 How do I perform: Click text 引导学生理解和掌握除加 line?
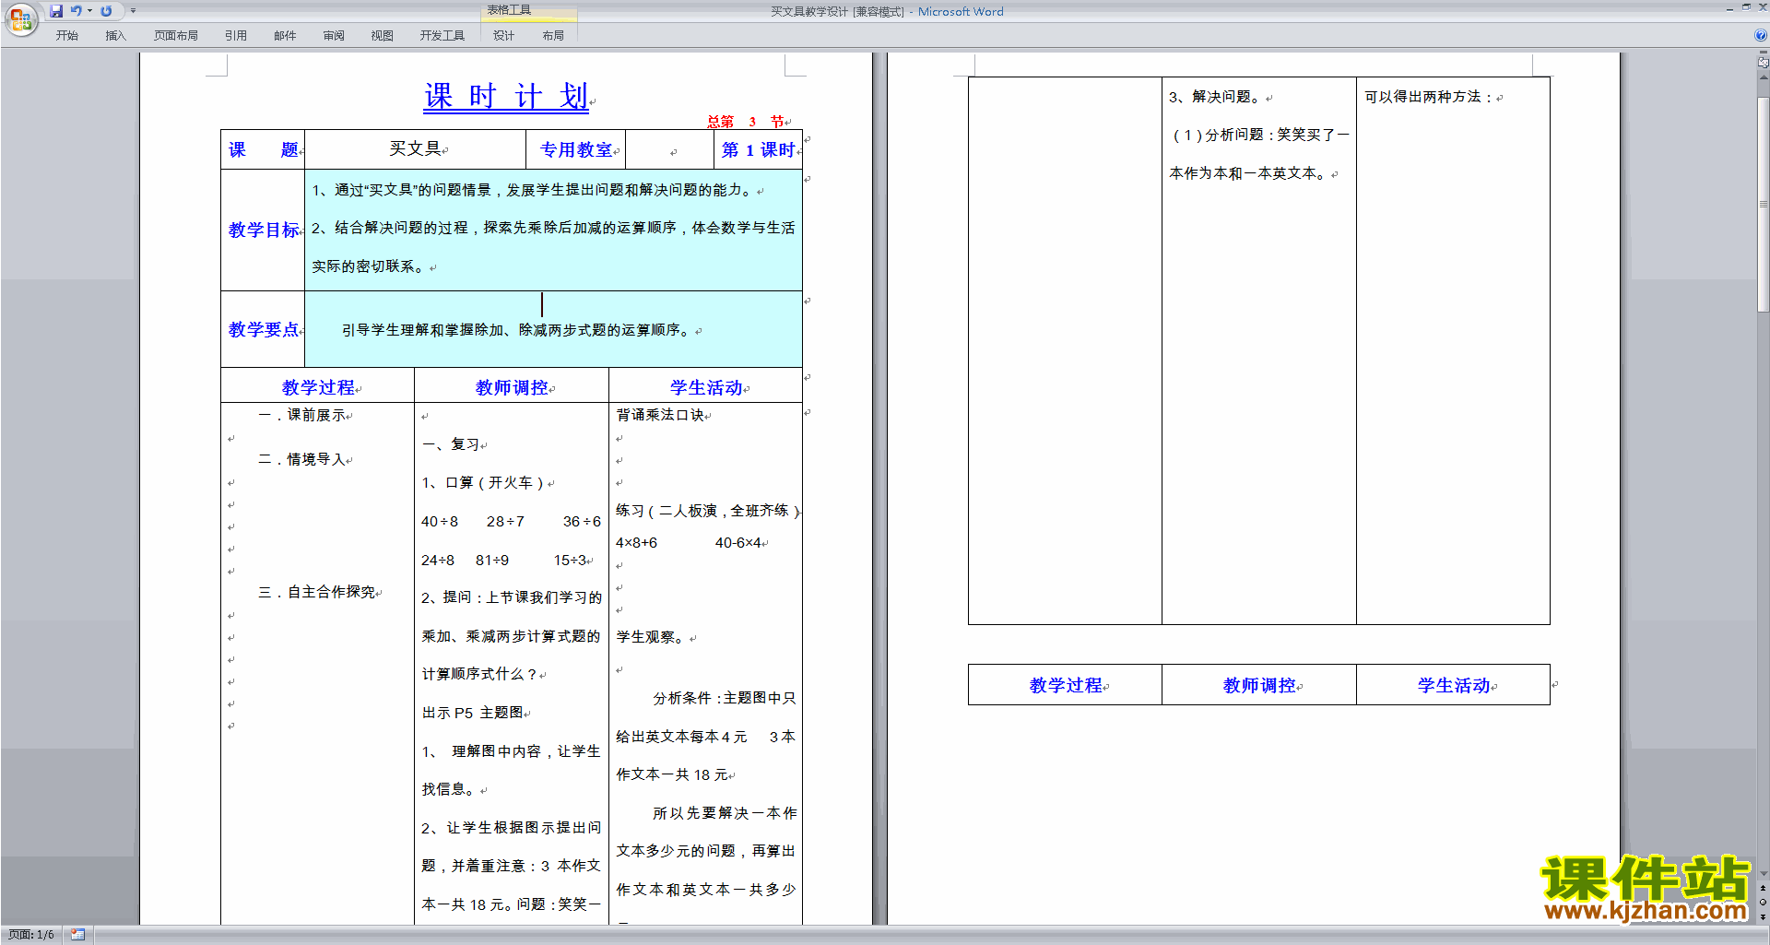click(517, 330)
